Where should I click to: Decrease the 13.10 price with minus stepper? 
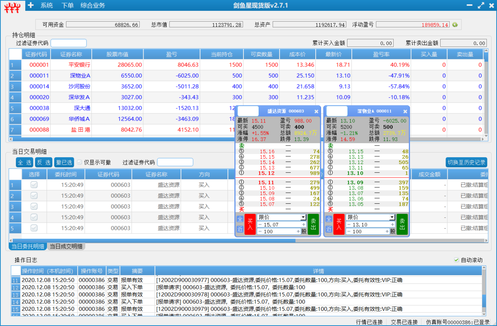(x=349, y=225)
